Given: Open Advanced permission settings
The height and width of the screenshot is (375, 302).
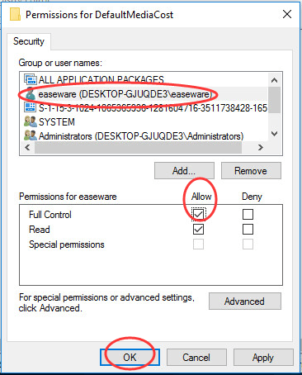Looking at the screenshot, I should pyautogui.click(x=245, y=301).
